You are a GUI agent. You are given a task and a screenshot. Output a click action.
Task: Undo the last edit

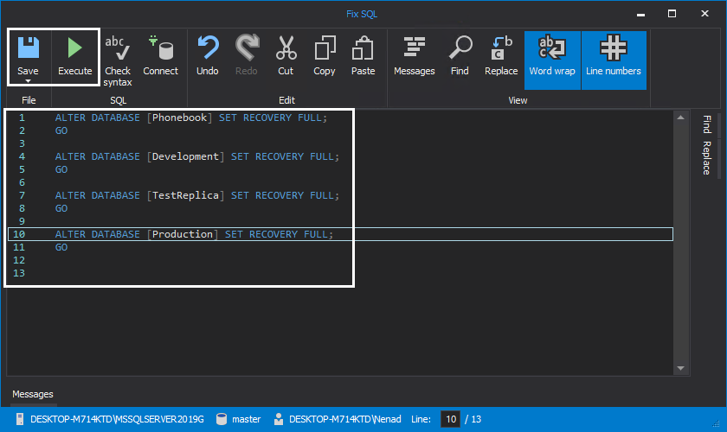pos(208,56)
